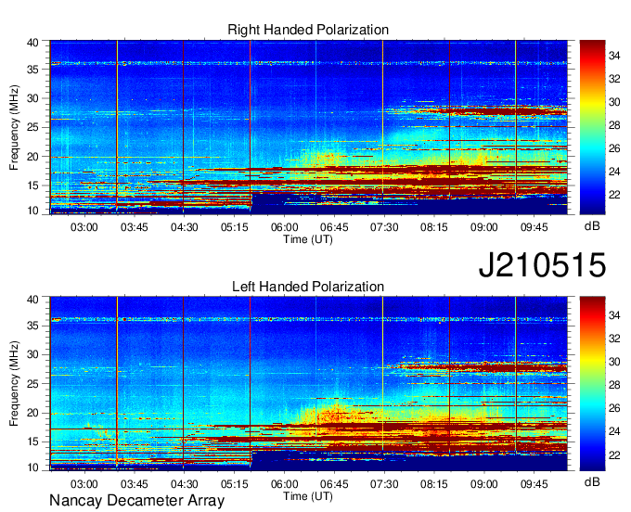Click the 'Nancay Decameter Array' caption

pos(136,501)
